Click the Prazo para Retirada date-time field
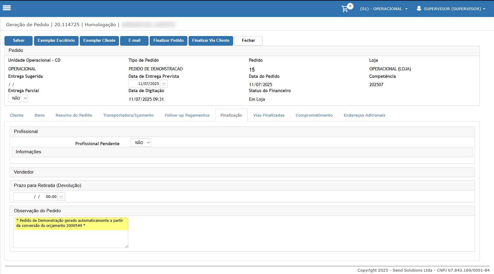 click(x=35, y=197)
